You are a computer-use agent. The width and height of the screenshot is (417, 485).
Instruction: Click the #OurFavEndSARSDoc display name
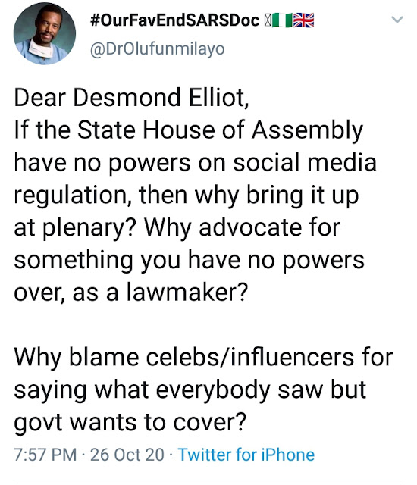(175, 20)
